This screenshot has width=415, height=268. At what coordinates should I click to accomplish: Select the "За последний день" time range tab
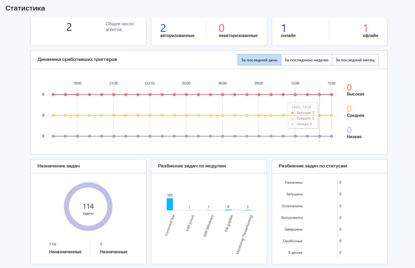pyautogui.click(x=259, y=60)
